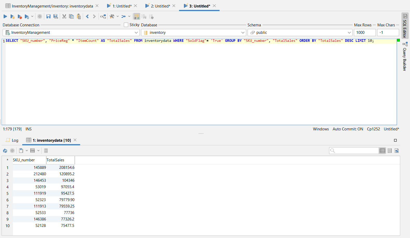Click the Save file floppy icon
Image resolution: width=410 pixels, height=238 pixels.
[48, 17]
